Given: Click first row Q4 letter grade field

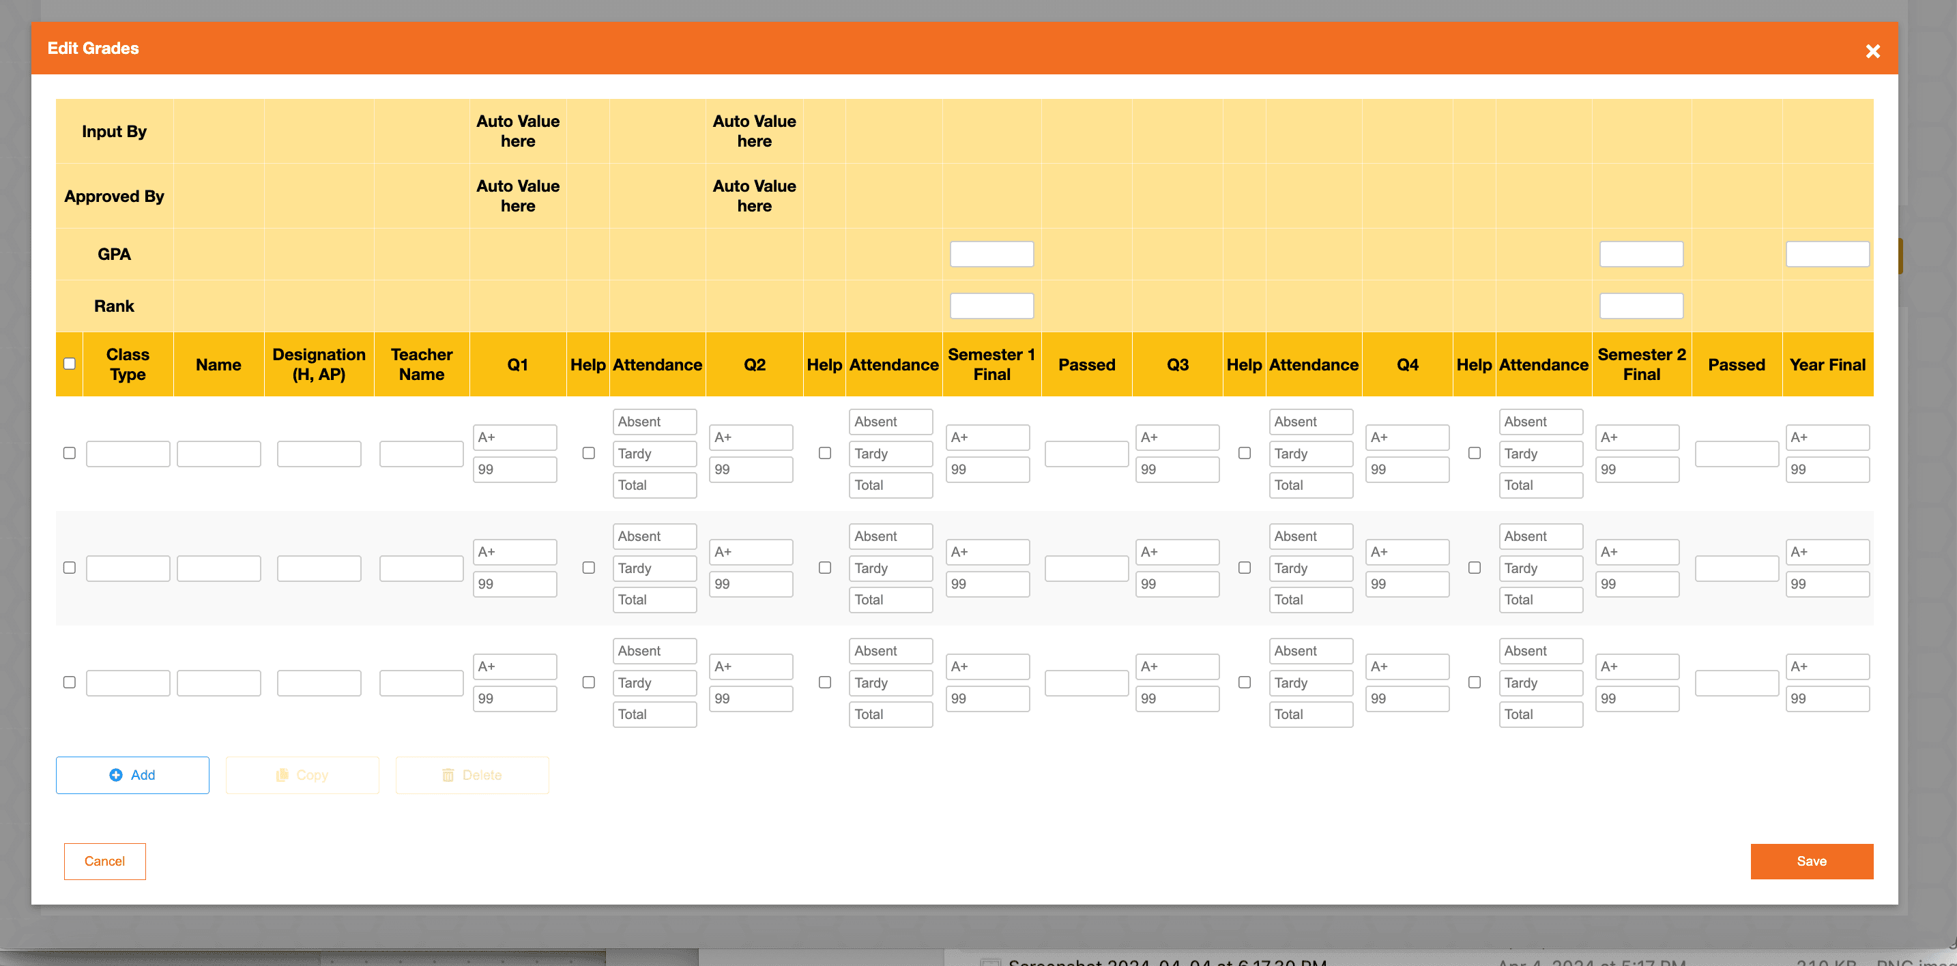Looking at the screenshot, I should [1407, 437].
